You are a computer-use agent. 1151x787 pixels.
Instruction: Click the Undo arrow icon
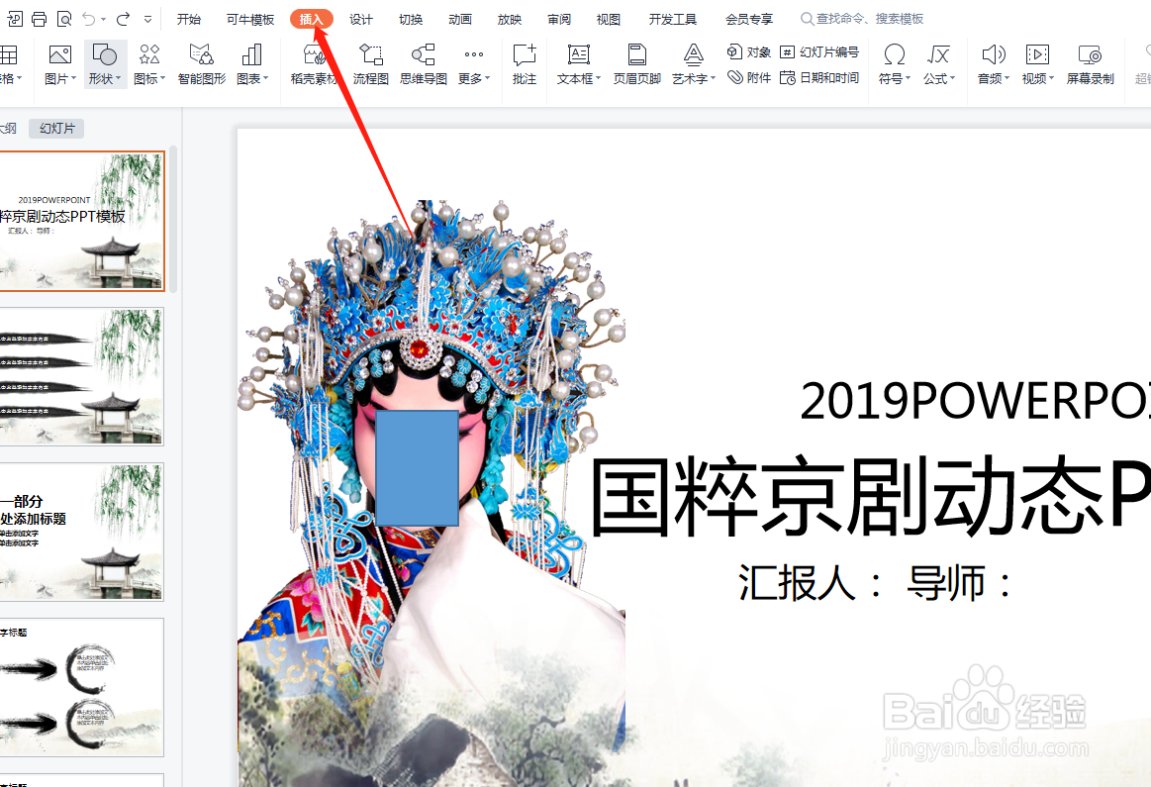89,19
